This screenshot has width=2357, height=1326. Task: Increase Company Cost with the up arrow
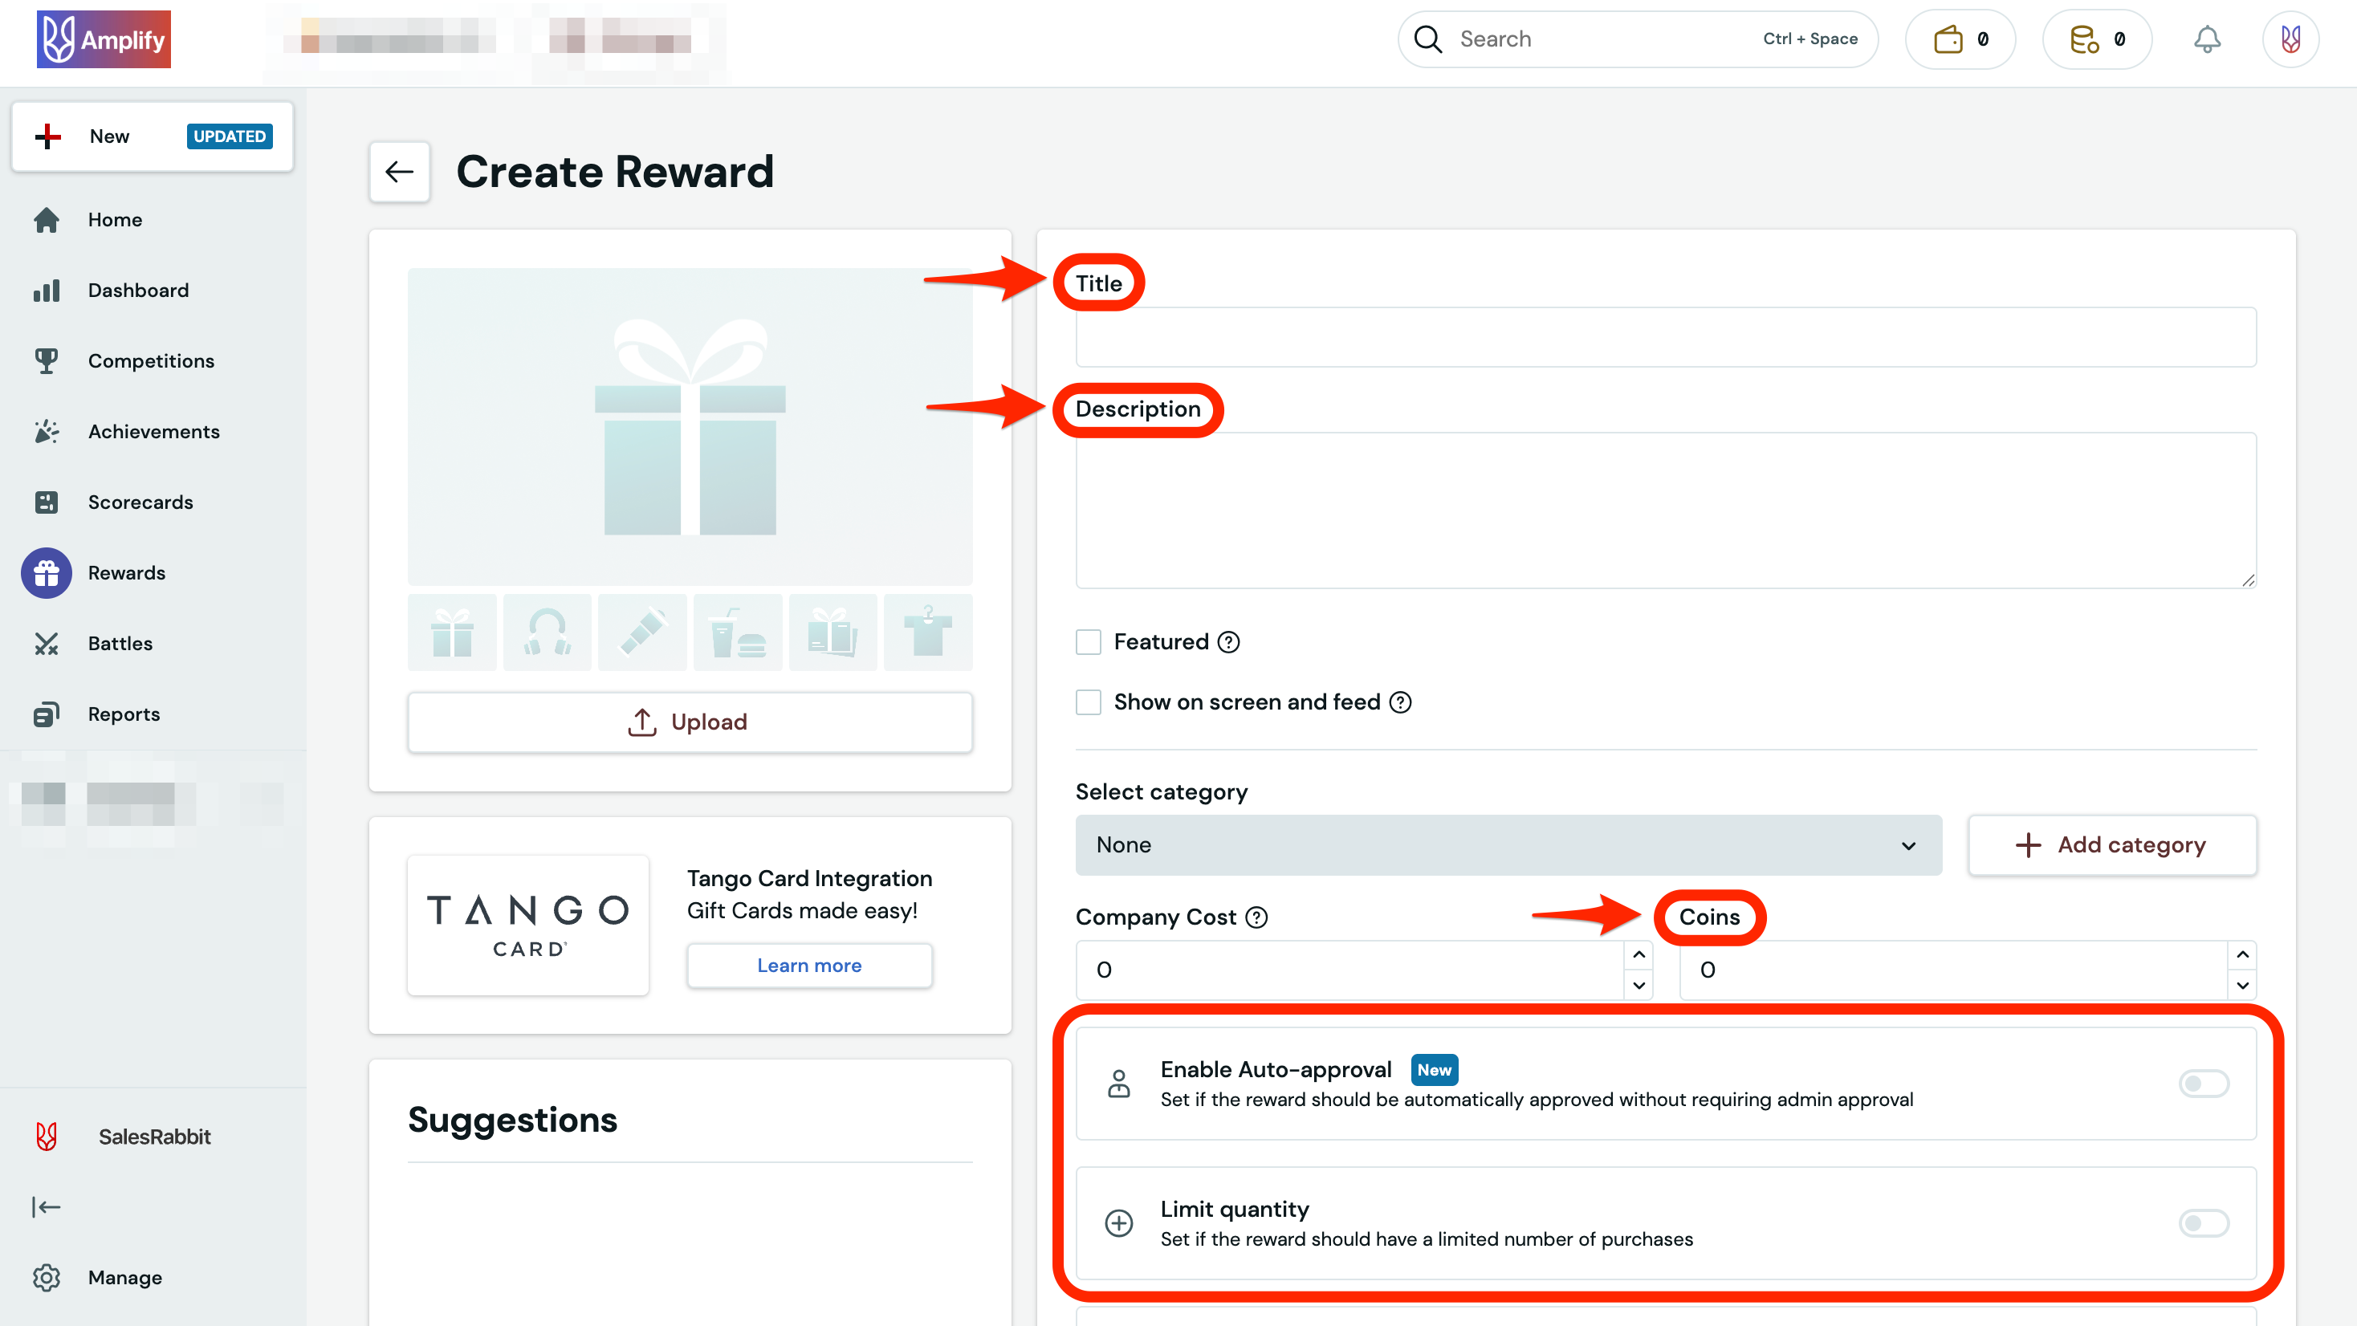[x=1637, y=955]
